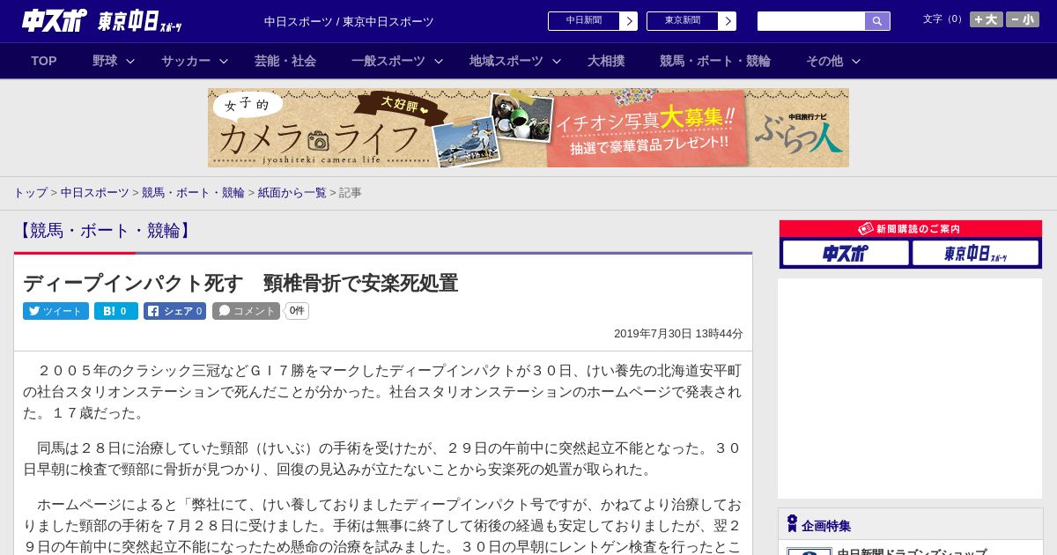Click 中スポ subscription button in sidebar

coord(846,254)
